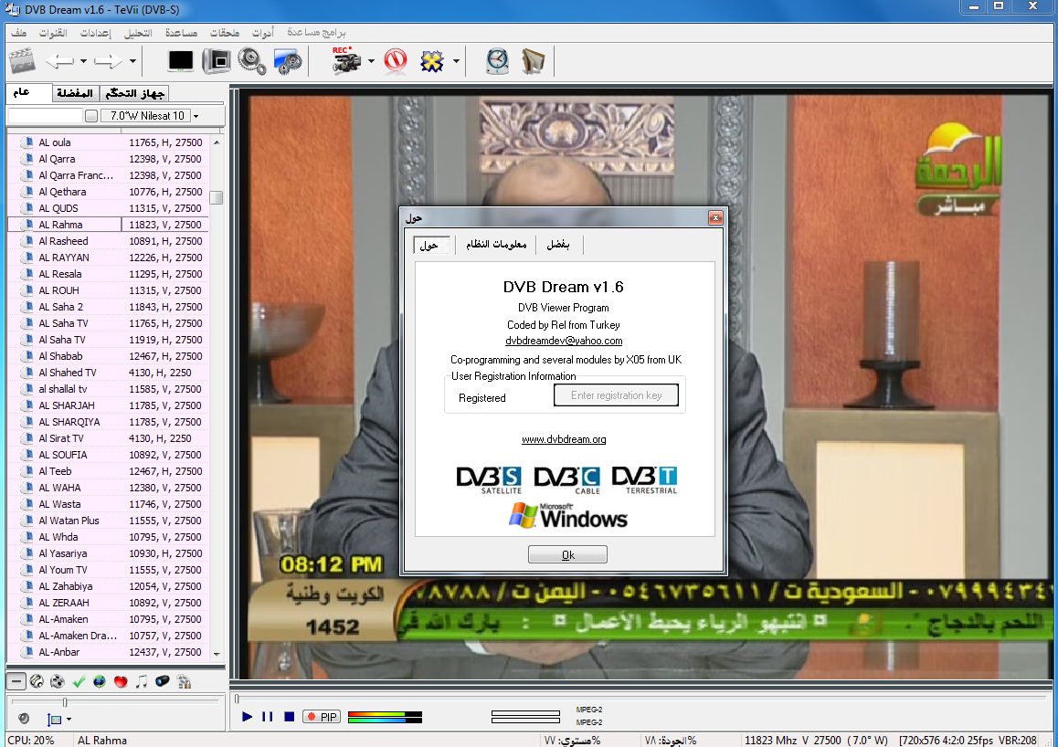This screenshot has height=747, width=1058.
Task: Toggle PIP picture-in-picture mode
Action: click(x=322, y=717)
